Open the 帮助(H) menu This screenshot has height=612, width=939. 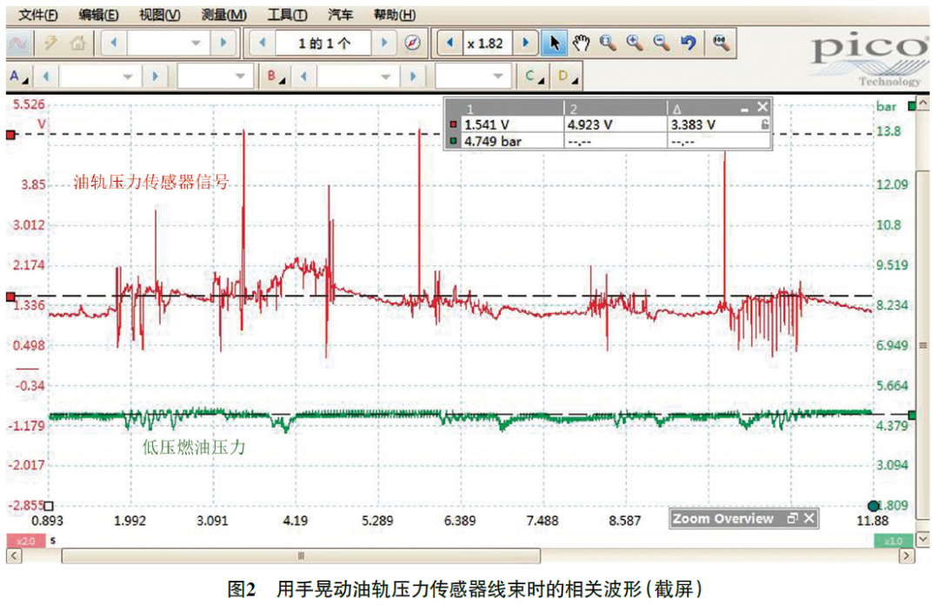(x=395, y=15)
